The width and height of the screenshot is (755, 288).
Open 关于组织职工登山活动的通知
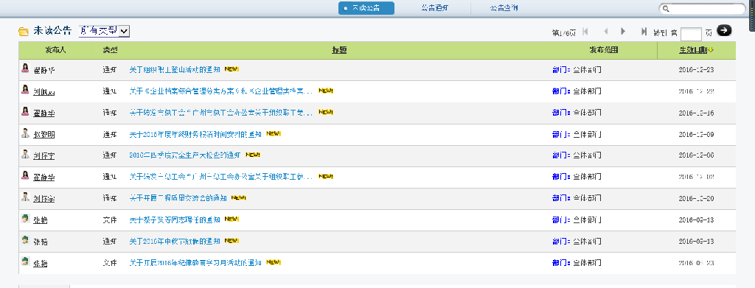coord(175,70)
